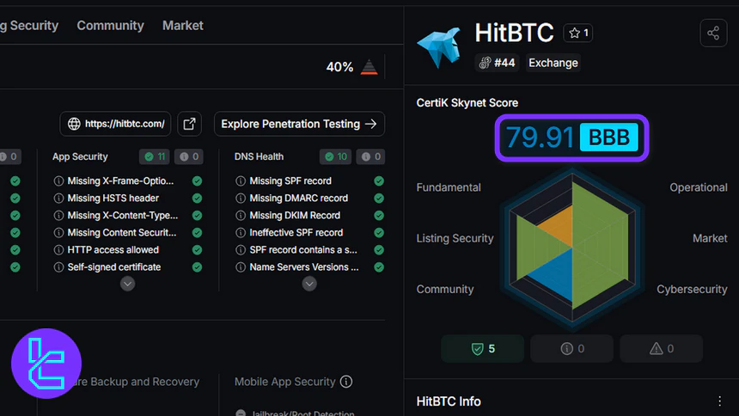Click info icon for Ineffective SPF record

point(241,233)
